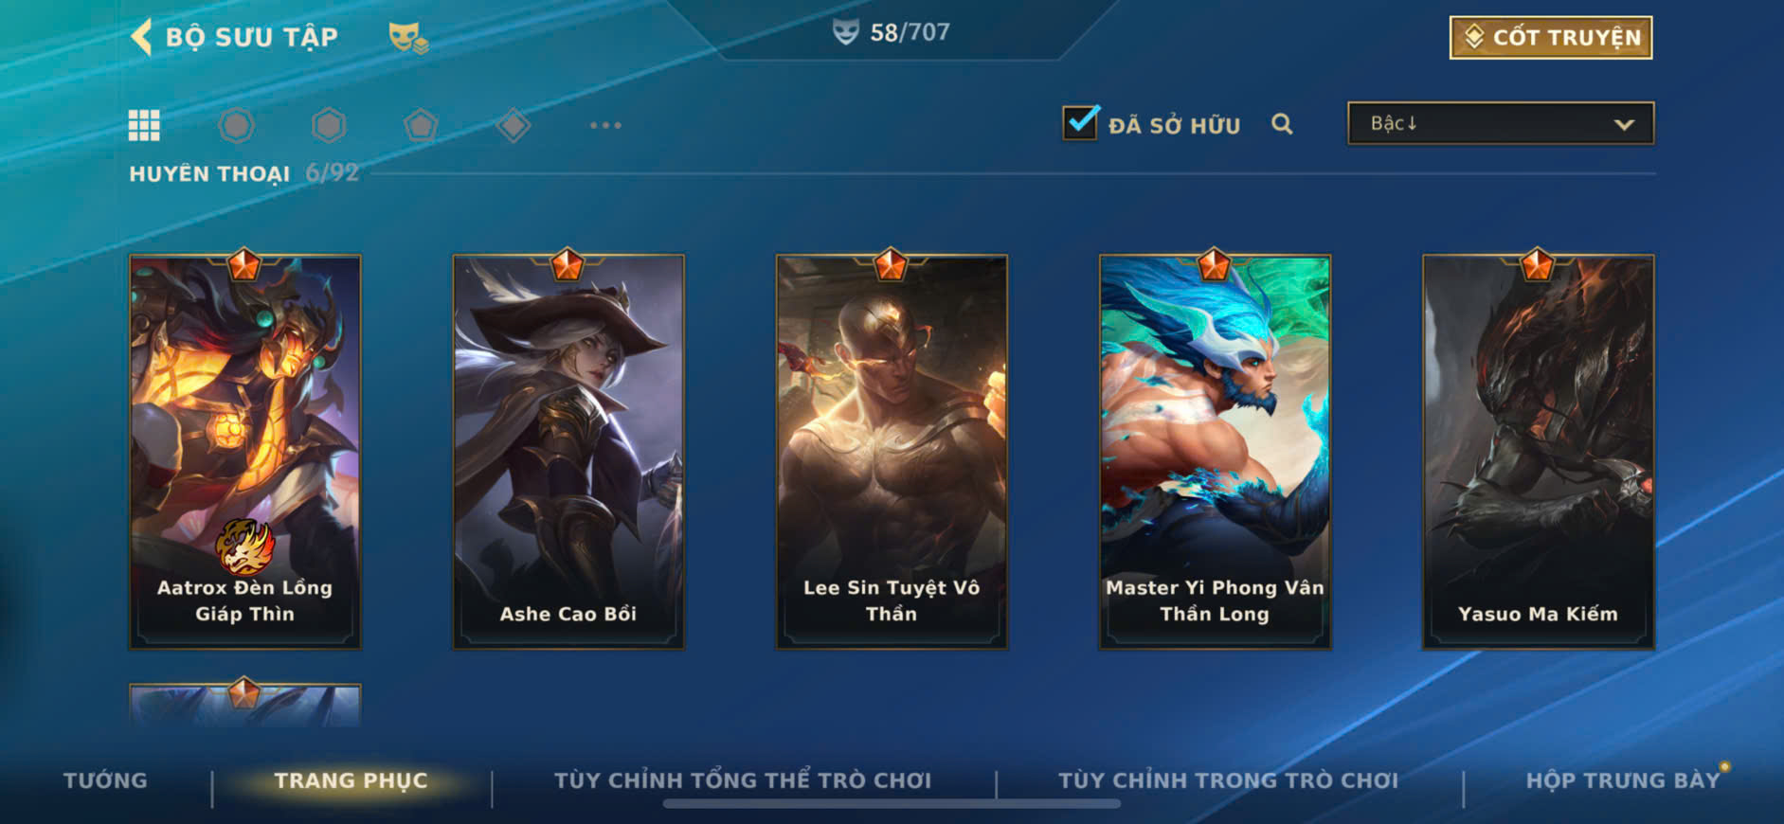Open the Yasuo Ma Kiếm skin card
1784x824 pixels.
(1538, 452)
